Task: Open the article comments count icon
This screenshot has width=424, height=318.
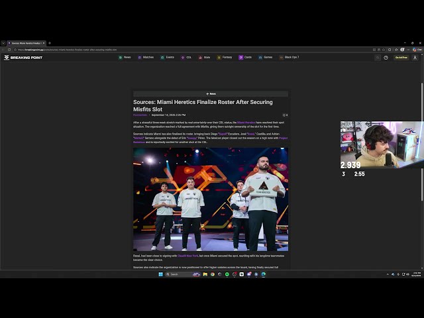Action: tap(285, 115)
